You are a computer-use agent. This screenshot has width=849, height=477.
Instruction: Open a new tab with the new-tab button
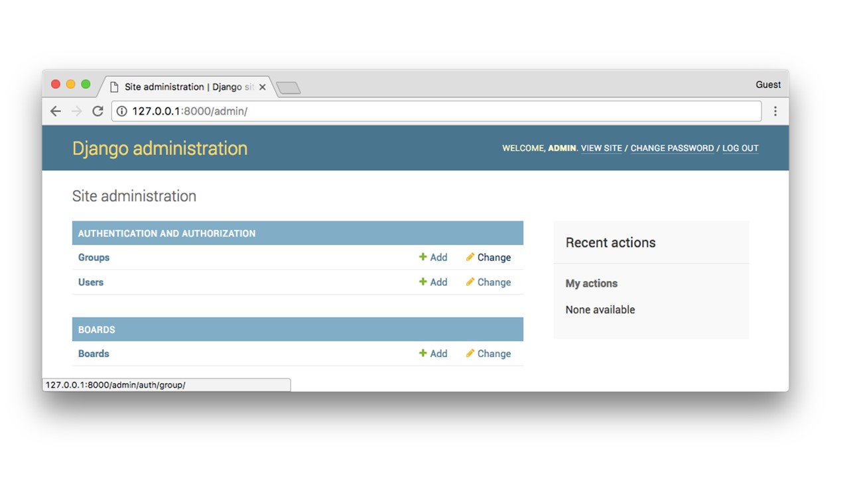point(288,87)
